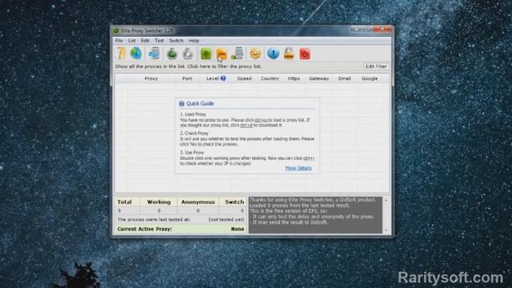Screen dimensions: 512x288
Task: Click the Current Active Proxy label
Action: (145, 229)
